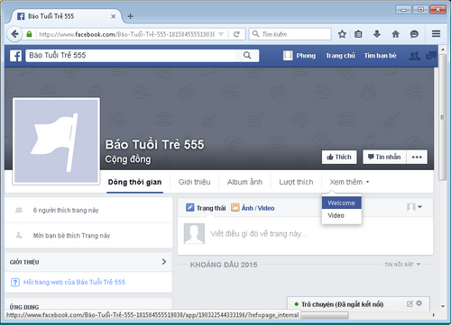Reload the page with the refresh icon

[236, 34]
